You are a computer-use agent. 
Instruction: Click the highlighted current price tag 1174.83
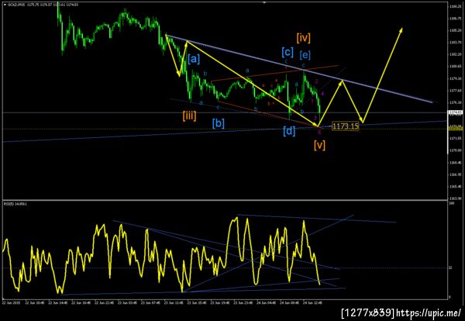pyautogui.click(x=456, y=112)
